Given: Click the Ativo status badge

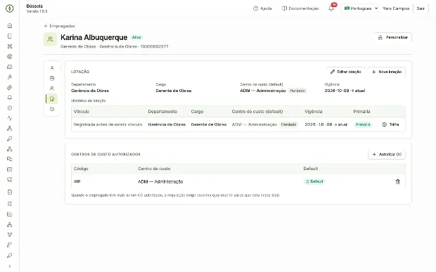Looking at the screenshot, I should click(136, 37).
